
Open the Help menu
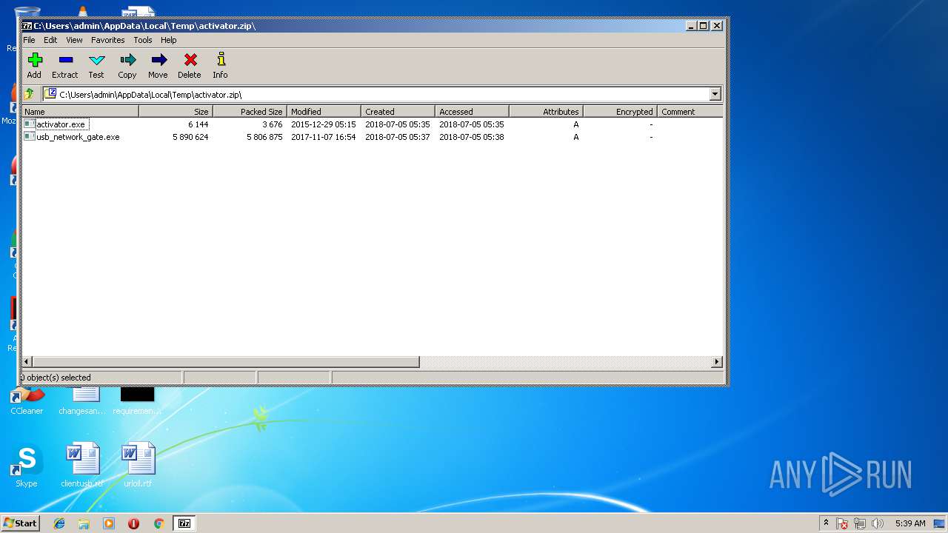click(169, 40)
